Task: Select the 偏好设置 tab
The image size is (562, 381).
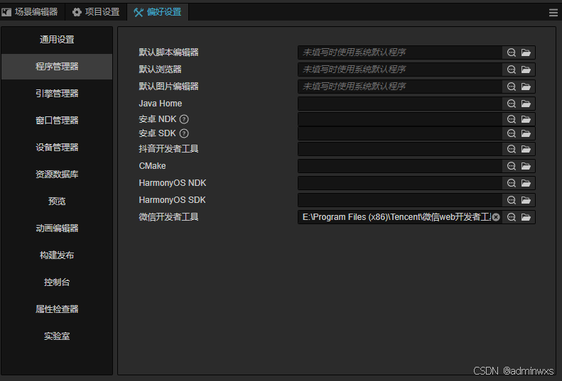Action: 158,12
